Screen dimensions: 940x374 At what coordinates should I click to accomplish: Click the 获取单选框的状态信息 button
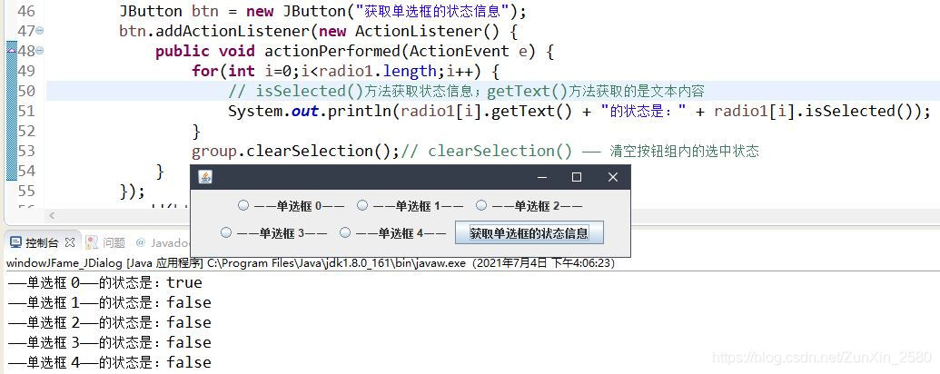pyautogui.click(x=529, y=233)
